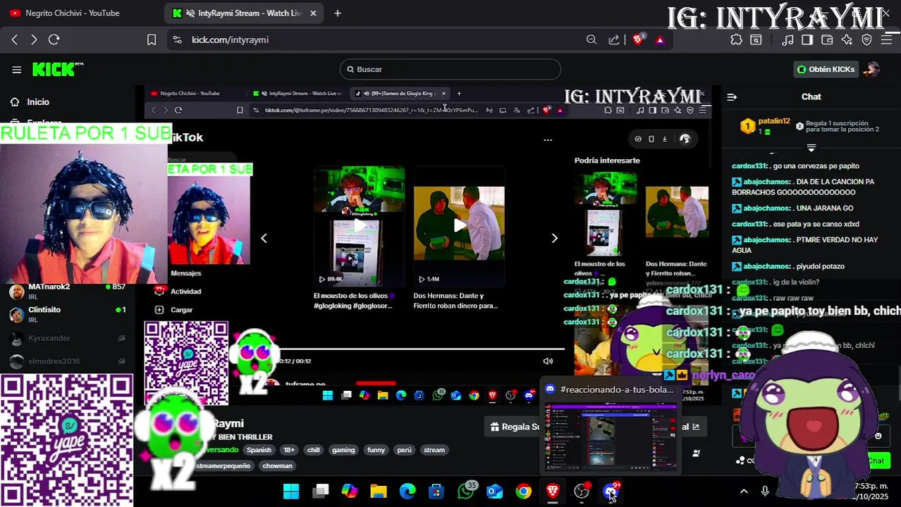Toggle the Kick sidebar hamburger menu
The width and height of the screenshot is (901, 507).
(16, 69)
